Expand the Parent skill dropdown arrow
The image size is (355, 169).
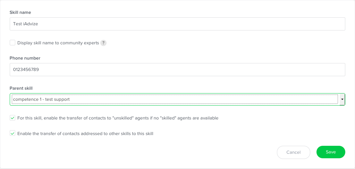point(342,99)
